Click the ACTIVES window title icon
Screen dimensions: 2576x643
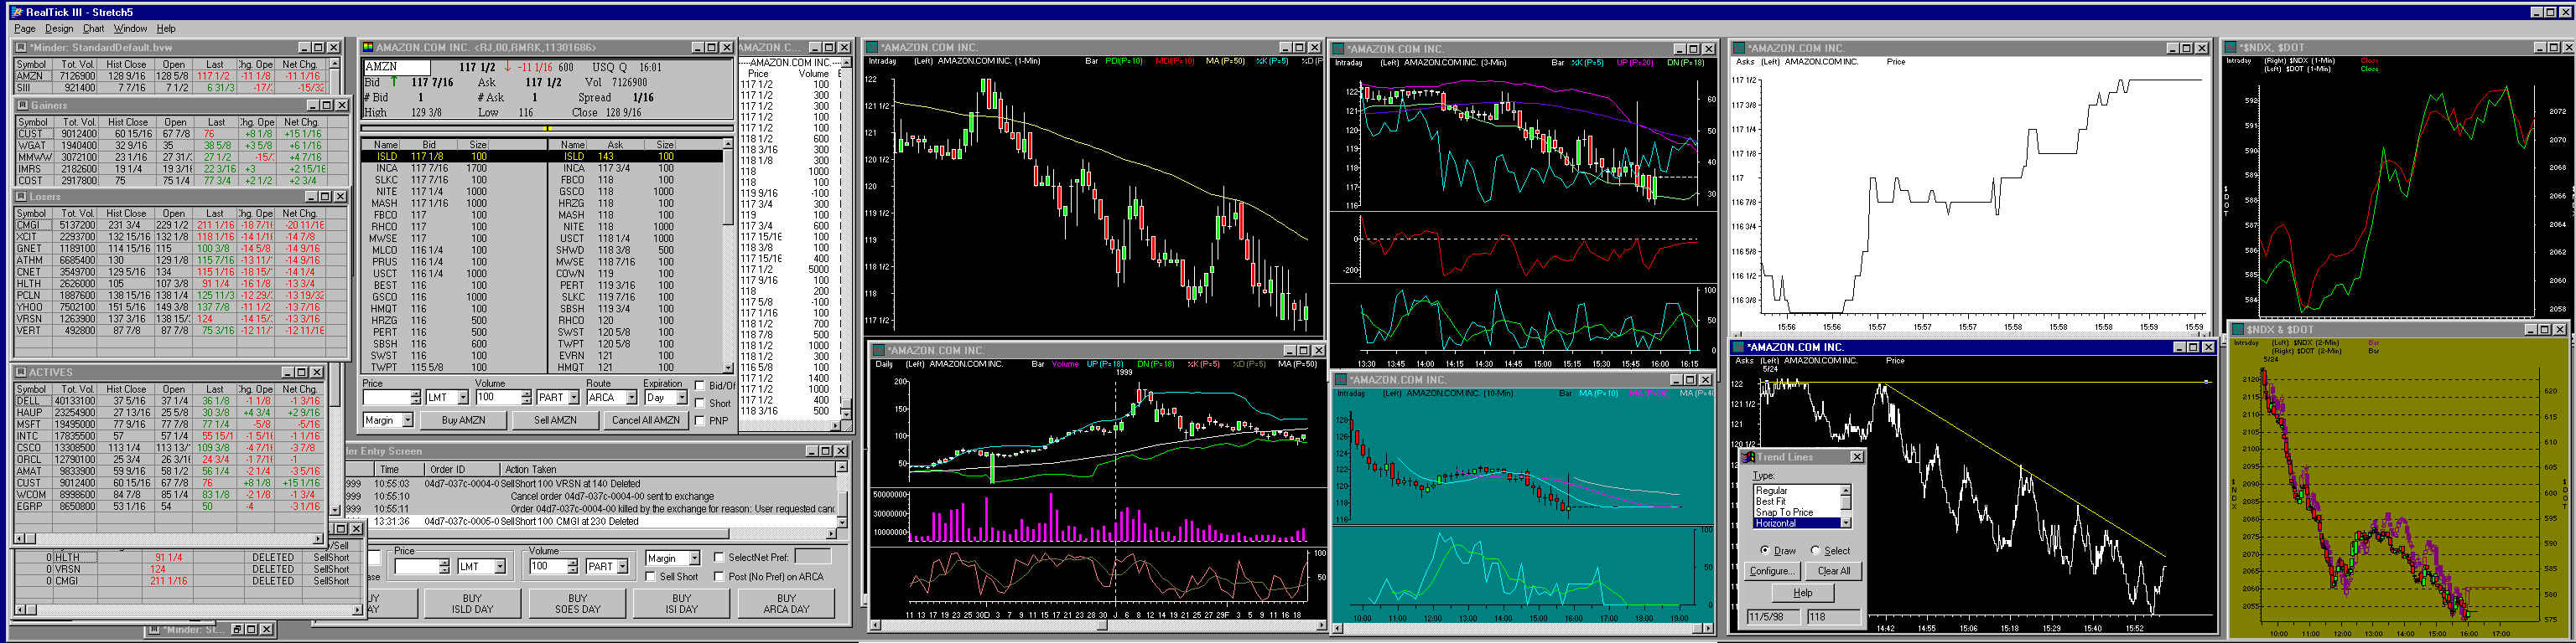tap(21, 372)
